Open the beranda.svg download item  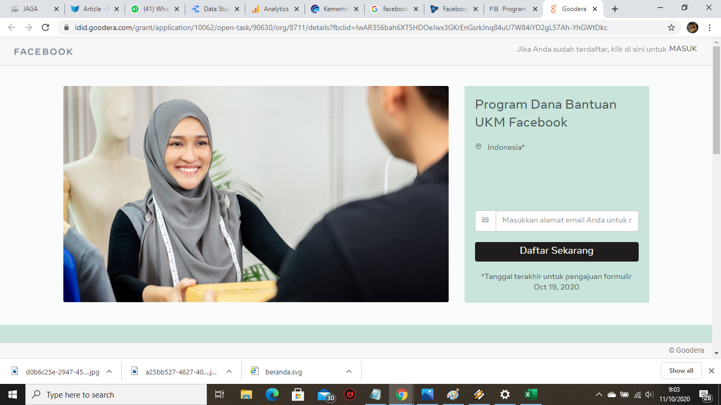[x=277, y=372]
